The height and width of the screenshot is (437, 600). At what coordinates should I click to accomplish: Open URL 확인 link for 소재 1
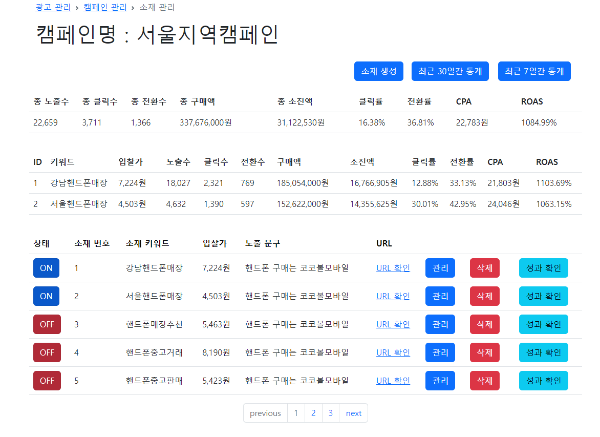(x=393, y=268)
